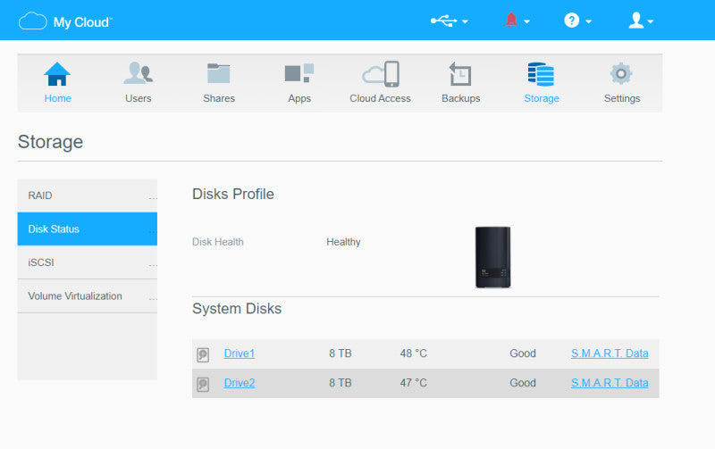Click the Healthy disk health value

coord(343,242)
